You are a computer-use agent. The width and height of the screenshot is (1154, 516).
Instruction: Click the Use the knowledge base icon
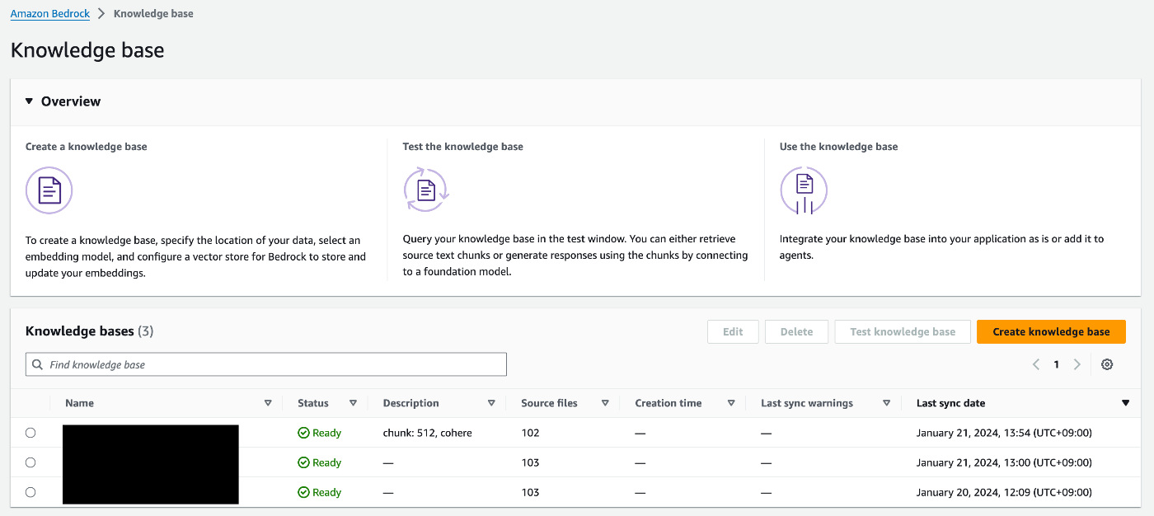tap(804, 190)
